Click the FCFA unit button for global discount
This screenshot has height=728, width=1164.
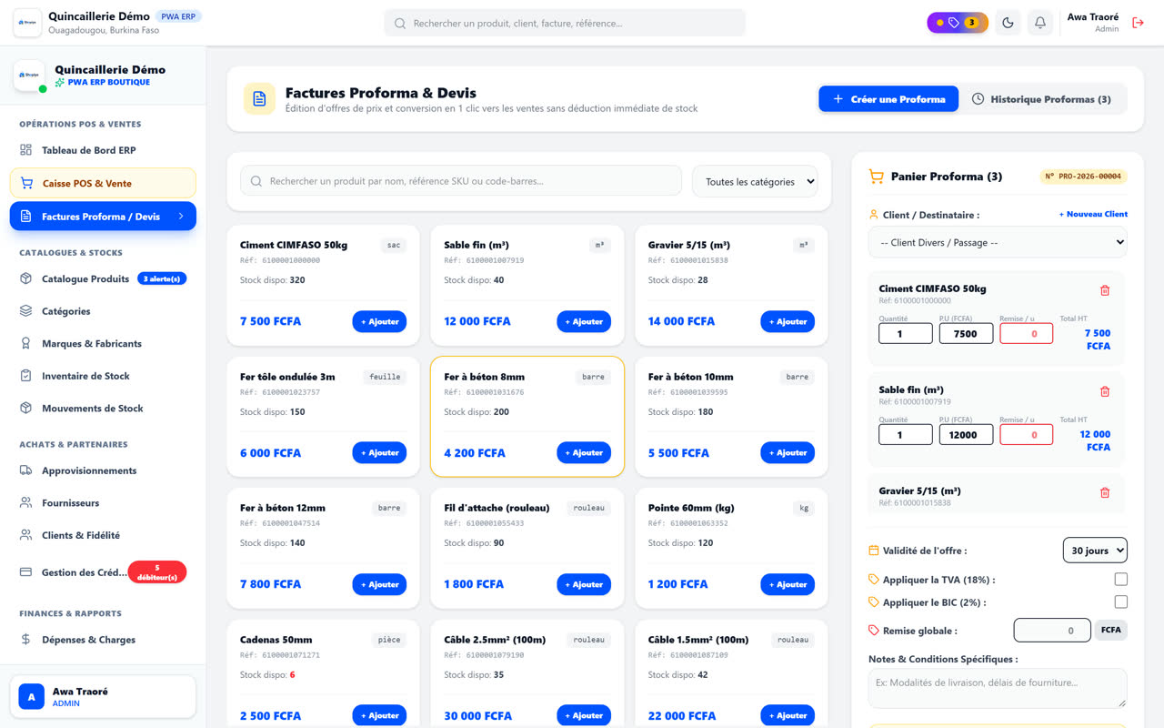click(1111, 630)
